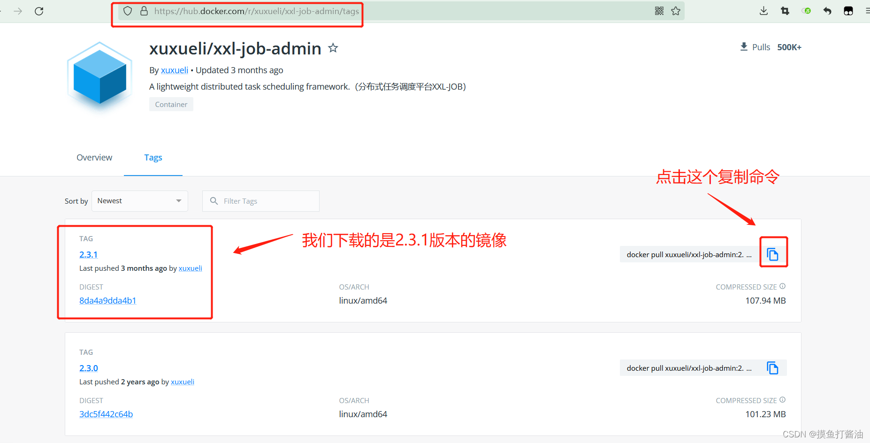Copy docker pull command for 2.3.0

[x=773, y=368]
